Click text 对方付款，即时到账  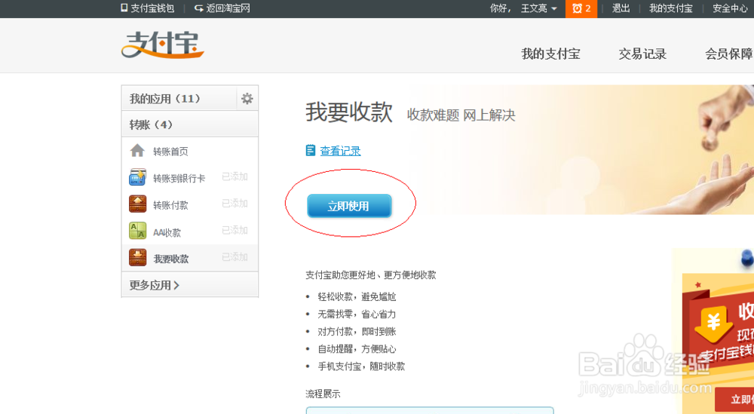click(357, 331)
